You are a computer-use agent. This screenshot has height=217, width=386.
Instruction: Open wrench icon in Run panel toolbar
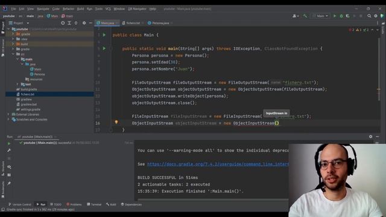pos(9,150)
